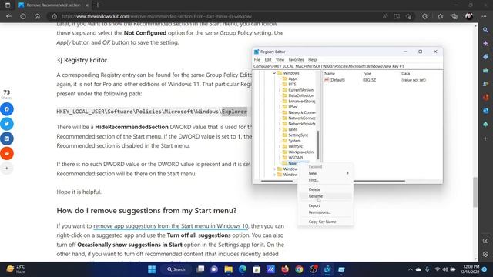Choose Copy Key Name in the context menu
493x277 pixels.
pyautogui.click(x=326, y=222)
